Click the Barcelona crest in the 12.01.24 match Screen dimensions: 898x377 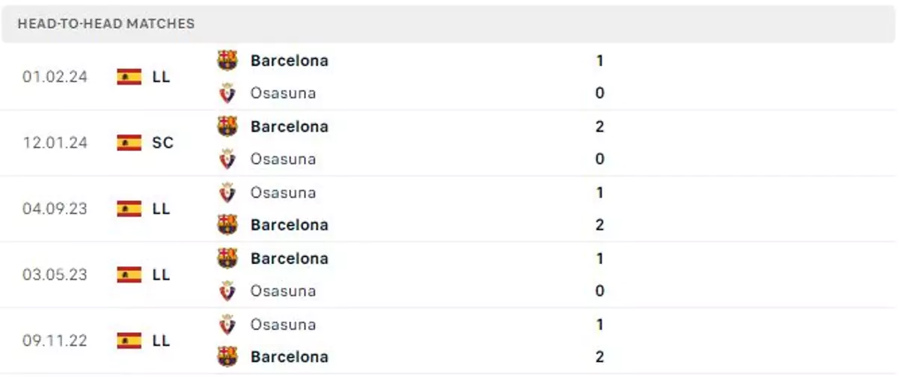click(x=227, y=126)
